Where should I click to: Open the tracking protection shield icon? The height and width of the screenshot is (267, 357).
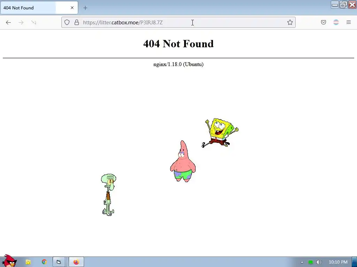coord(67,22)
